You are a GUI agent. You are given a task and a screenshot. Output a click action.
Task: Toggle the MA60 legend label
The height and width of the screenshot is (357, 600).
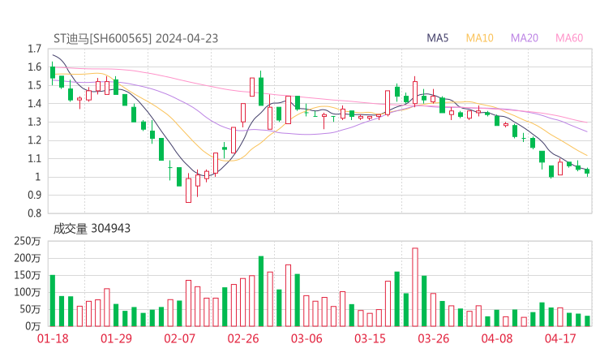pyautogui.click(x=569, y=38)
